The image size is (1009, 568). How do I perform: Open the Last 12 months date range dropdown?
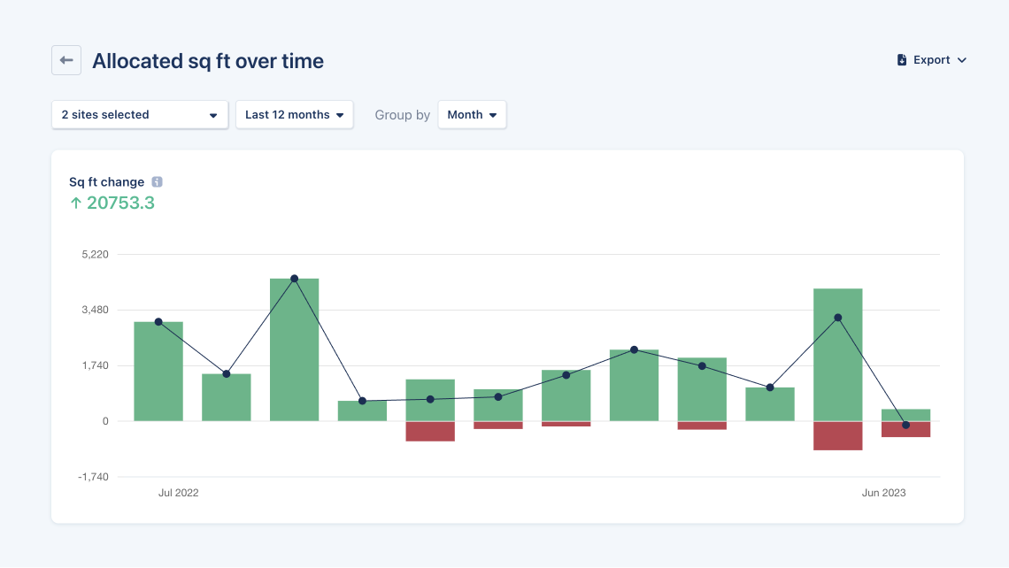(x=294, y=115)
